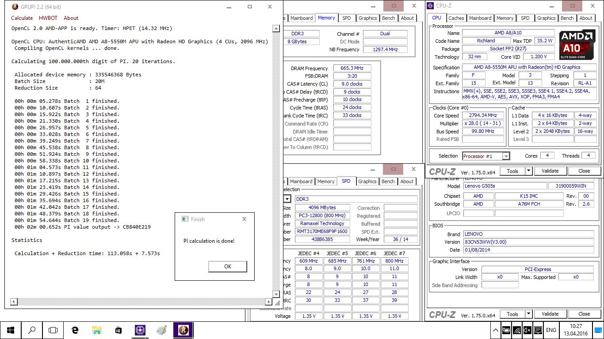Select Graphics tab in the memory CPU-Z window
Image resolution: width=604 pixels, height=339 pixels.
pyautogui.click(x=368, y=18)
